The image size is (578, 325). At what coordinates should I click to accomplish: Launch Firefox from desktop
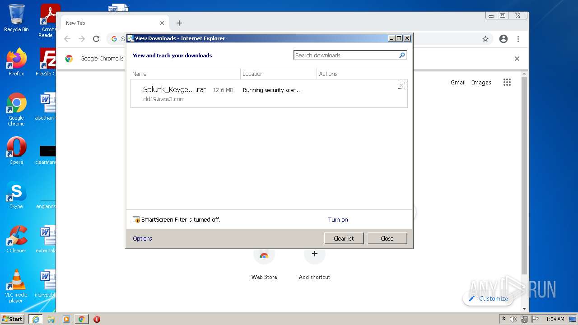point(16,62)
